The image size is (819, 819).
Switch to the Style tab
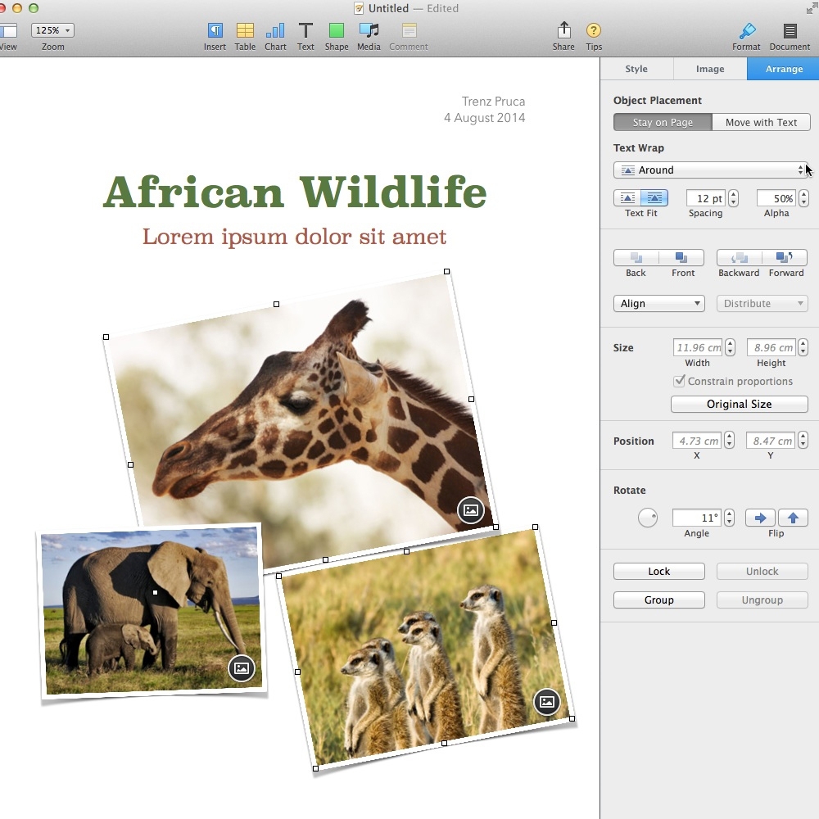(x=636, y=69)
